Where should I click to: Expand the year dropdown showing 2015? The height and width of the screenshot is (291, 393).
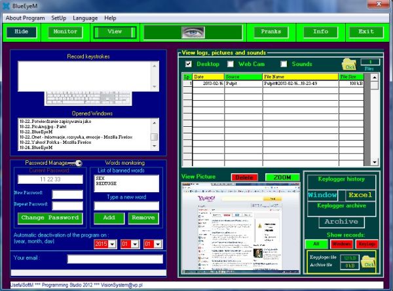[112, 244]
